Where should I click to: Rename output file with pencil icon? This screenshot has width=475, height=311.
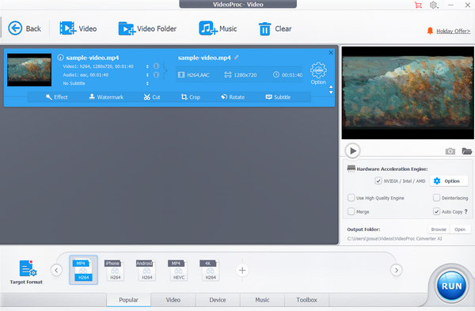click(236, 57)
